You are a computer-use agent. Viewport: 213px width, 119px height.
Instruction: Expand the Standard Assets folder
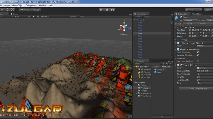(x=136, y=93)
